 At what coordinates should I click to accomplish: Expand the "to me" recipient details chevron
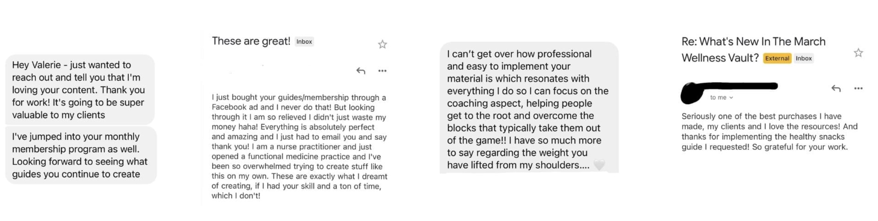point(731,98)
